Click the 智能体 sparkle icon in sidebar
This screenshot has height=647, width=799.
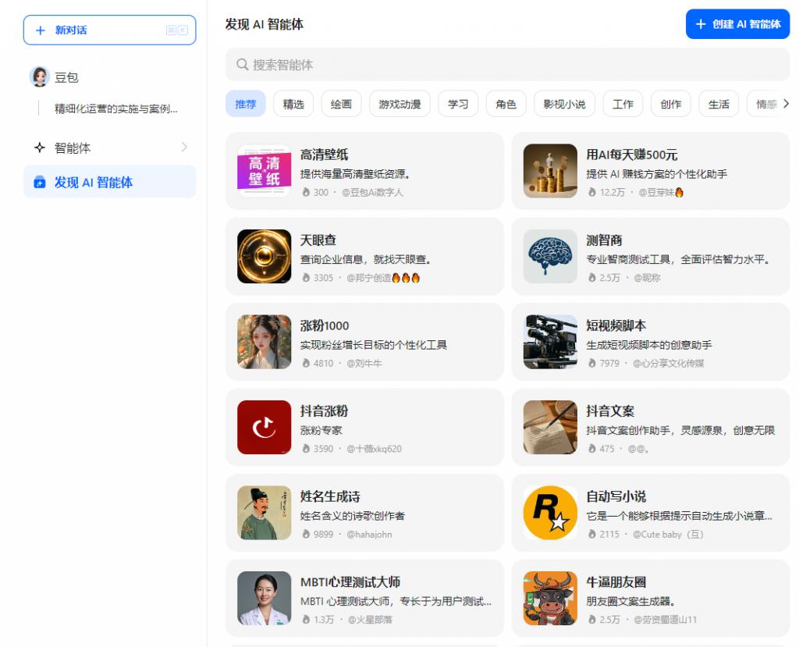coord(40,148)
